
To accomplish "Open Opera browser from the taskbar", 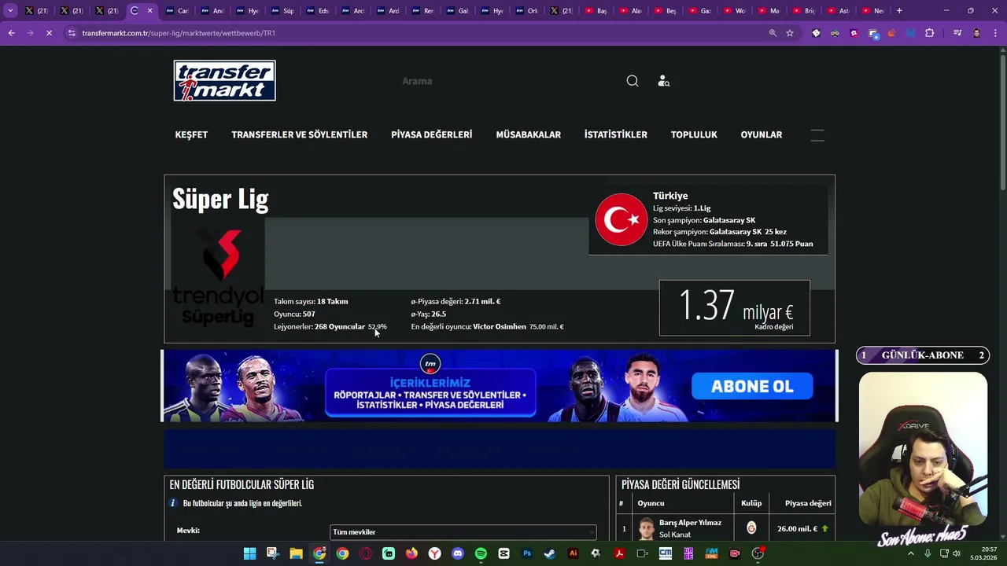I will (365, 553).
